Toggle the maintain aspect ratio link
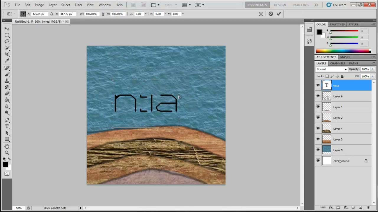This screenshot has width=378, height=212. click(x=103, y=14)
